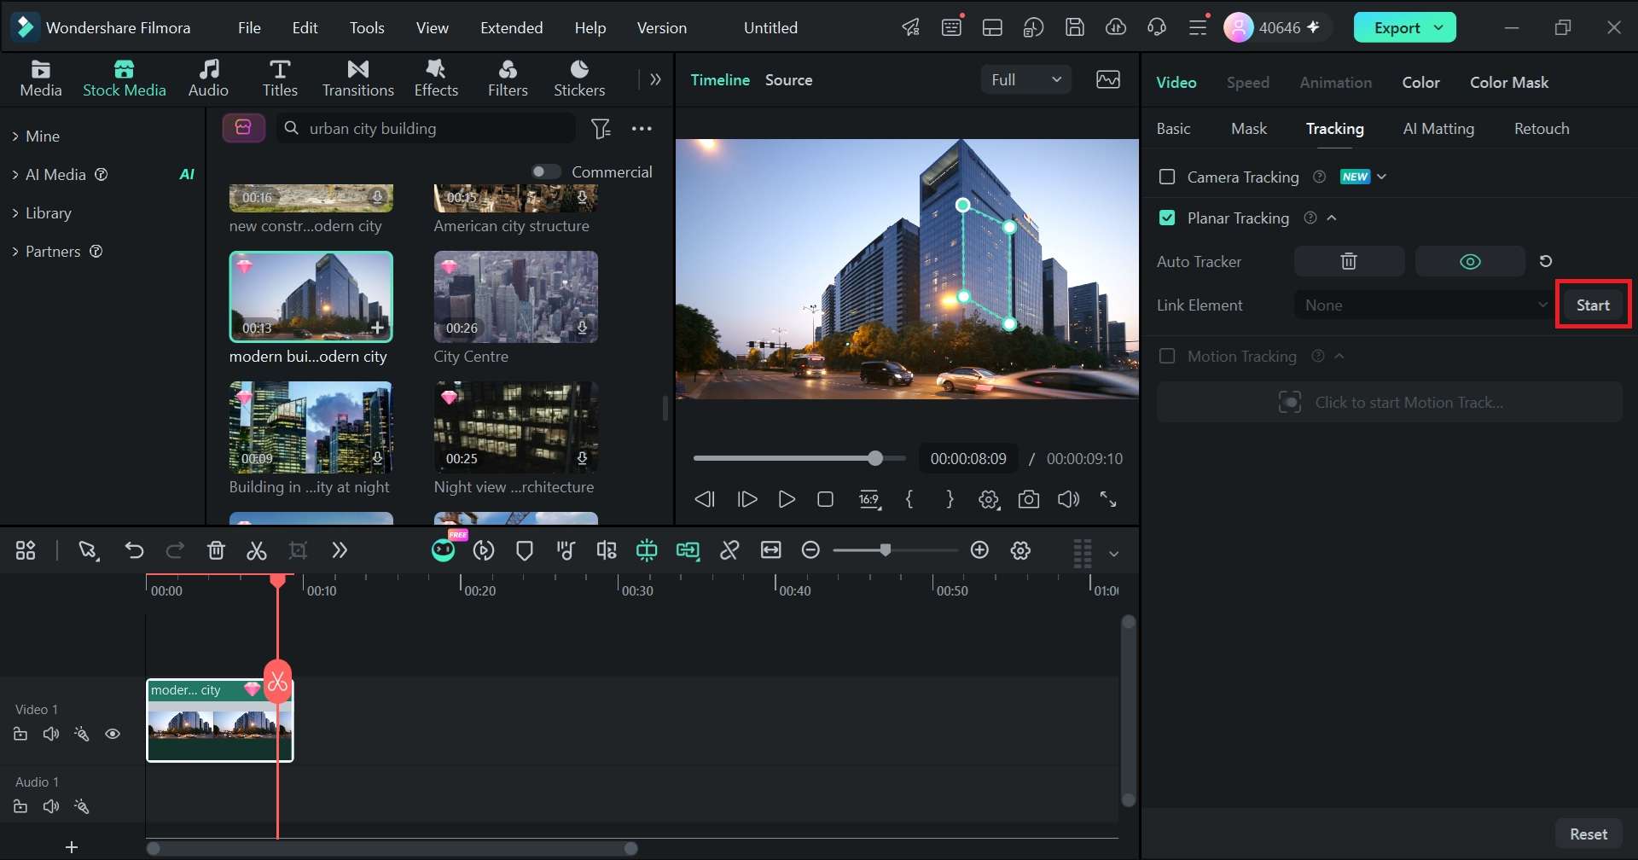This screenshot has width=1638, height=860.
Task: Open the Full preview quality dropdown
Action: 1025,79
